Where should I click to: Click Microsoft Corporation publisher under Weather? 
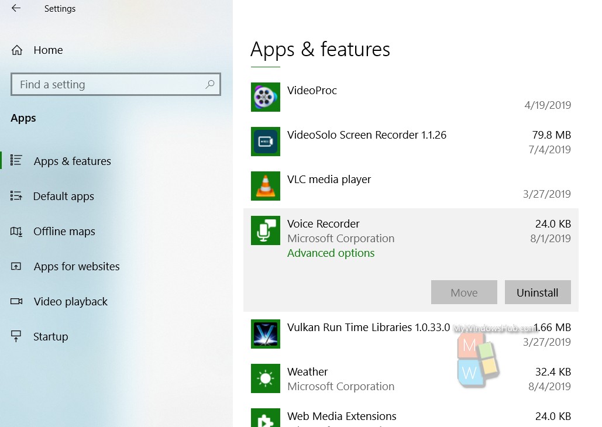point(341,387)
